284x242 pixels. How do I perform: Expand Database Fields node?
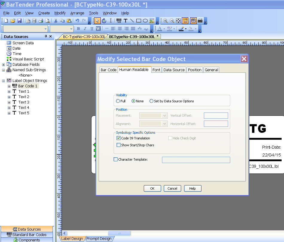point(4,65)
